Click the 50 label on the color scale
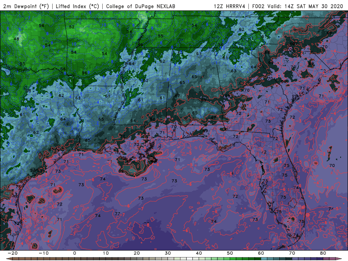This screenshot has width=348, height=261. (x=230, y=253)
